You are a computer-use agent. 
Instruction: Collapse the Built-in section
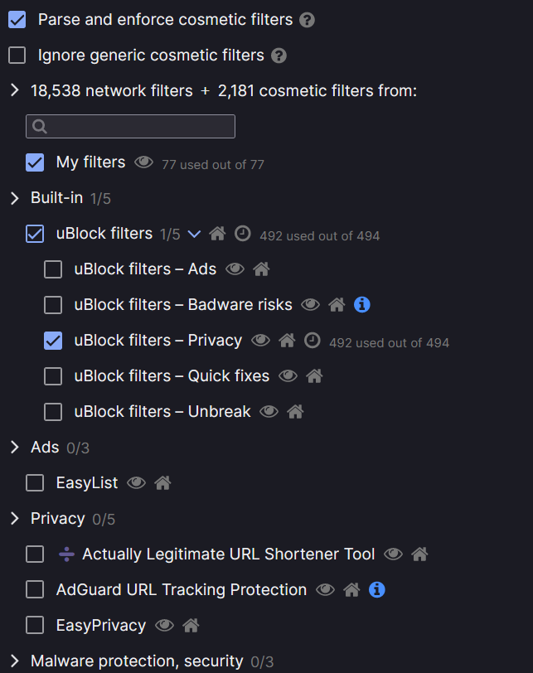[x=14, y=198]
